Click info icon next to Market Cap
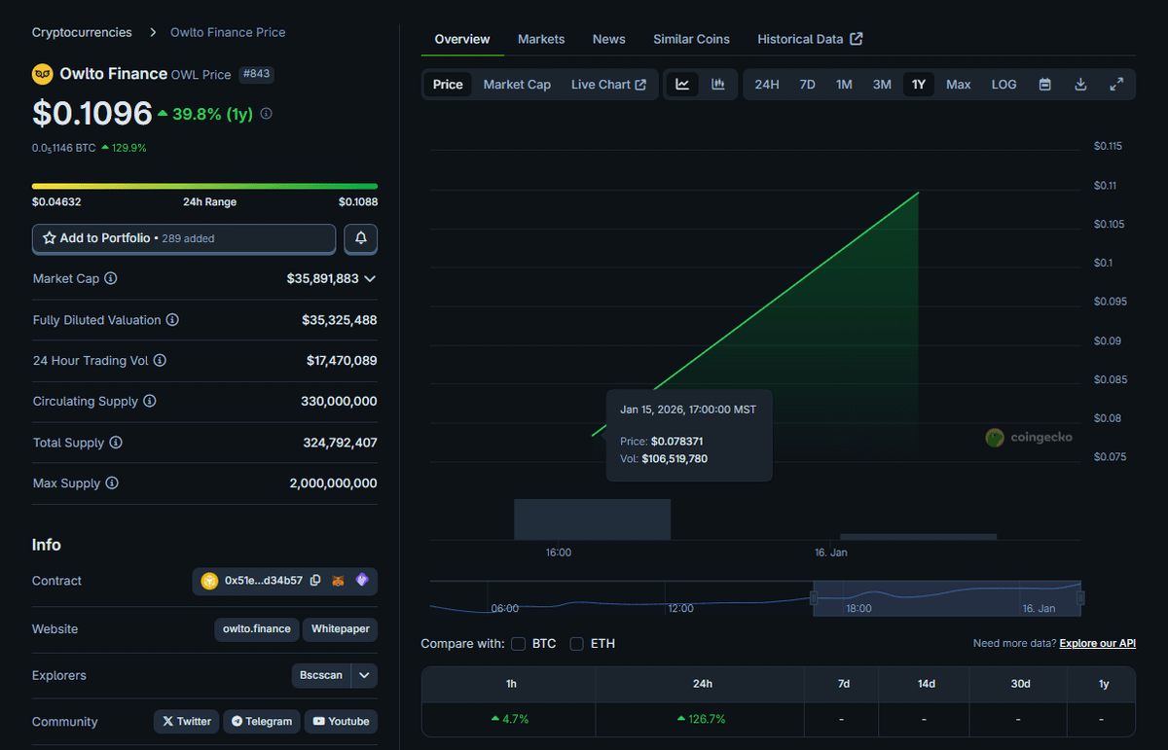Image resolution: width=1168 pixels, height=750 pixels. [111, 278]
